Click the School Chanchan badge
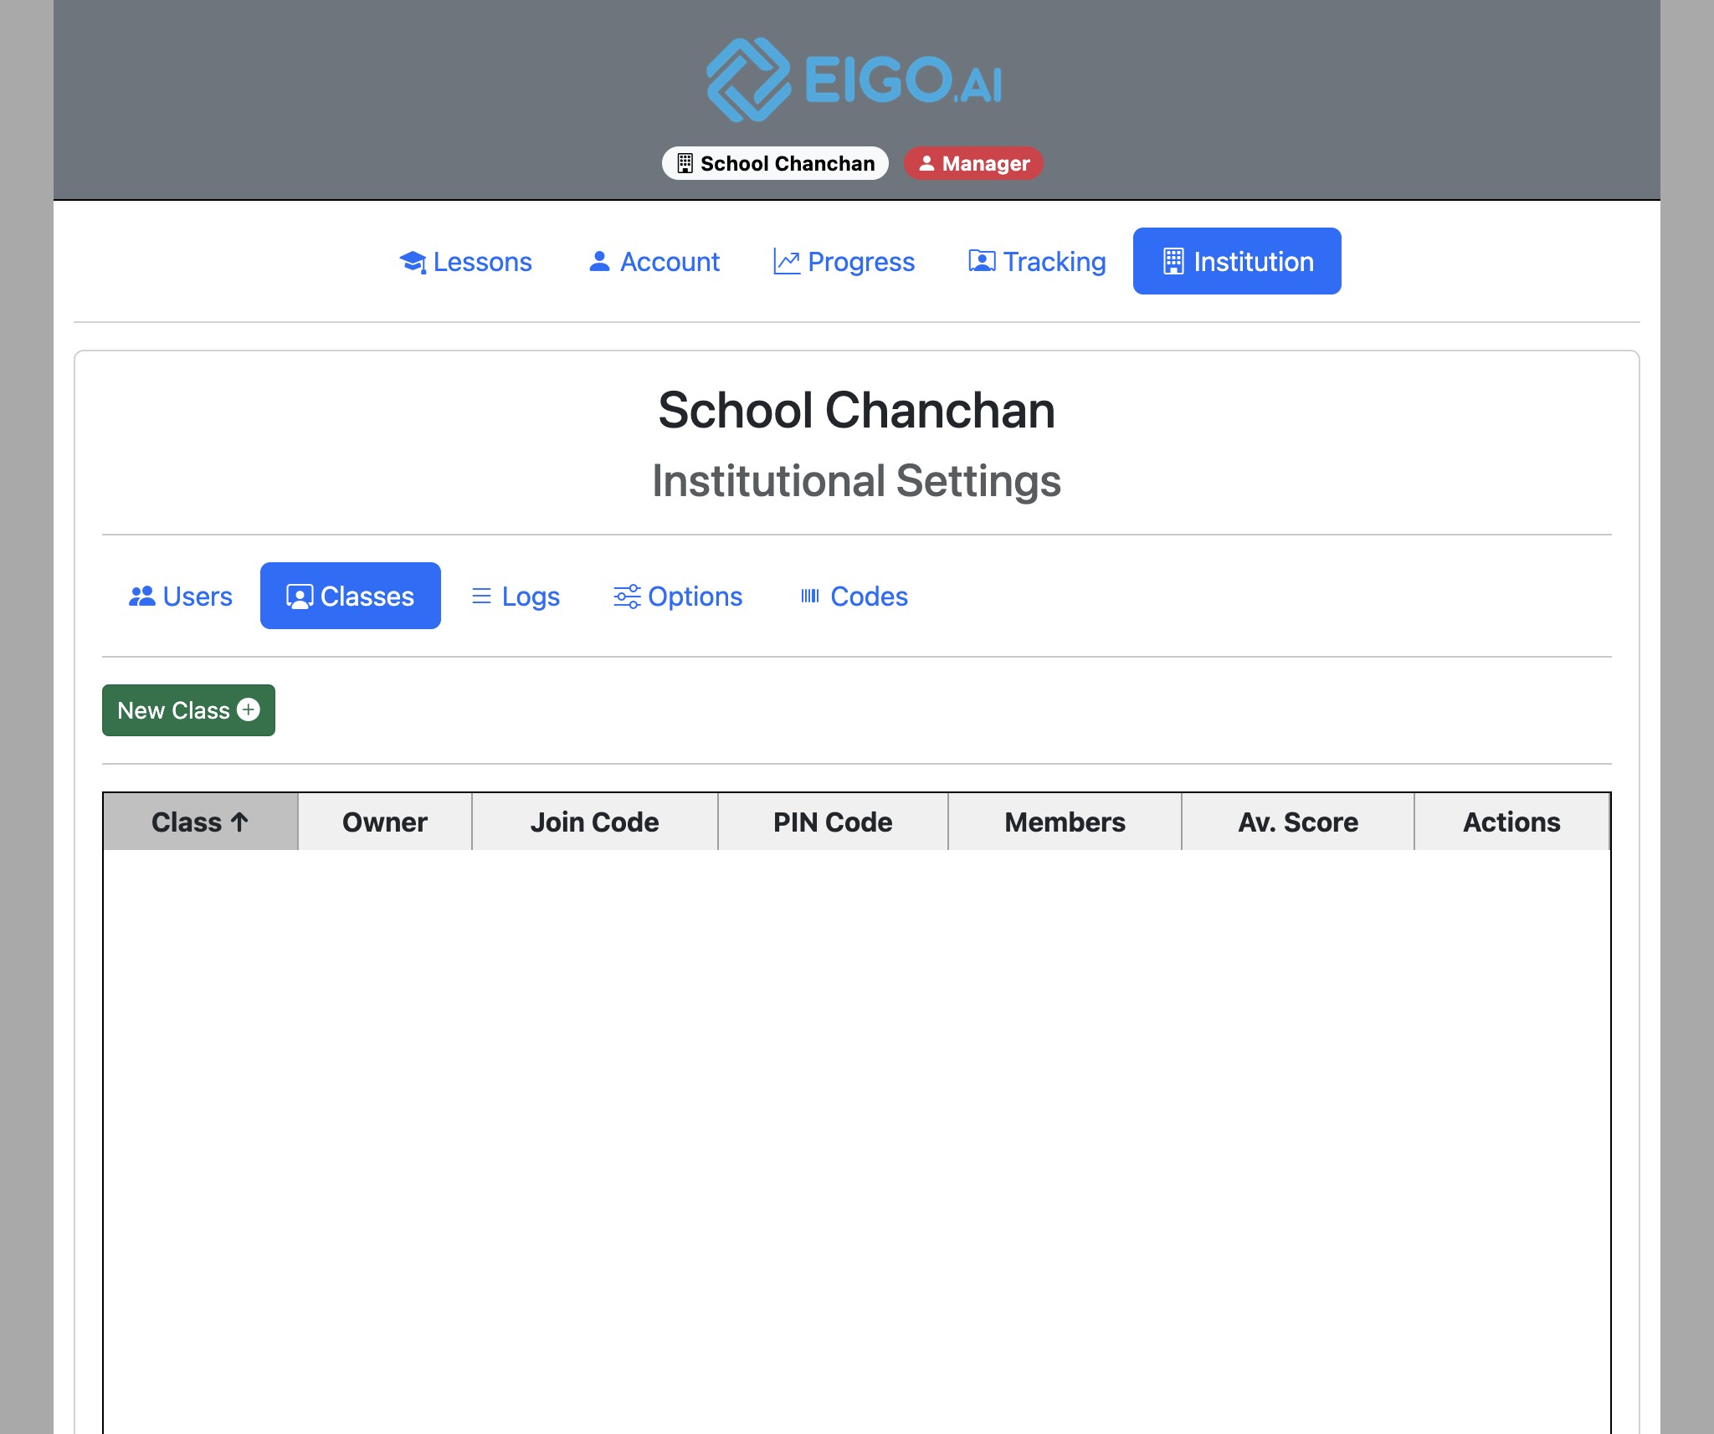Image resolution: width=1714 pixels, height=1434 pixels. click(775, 163)
